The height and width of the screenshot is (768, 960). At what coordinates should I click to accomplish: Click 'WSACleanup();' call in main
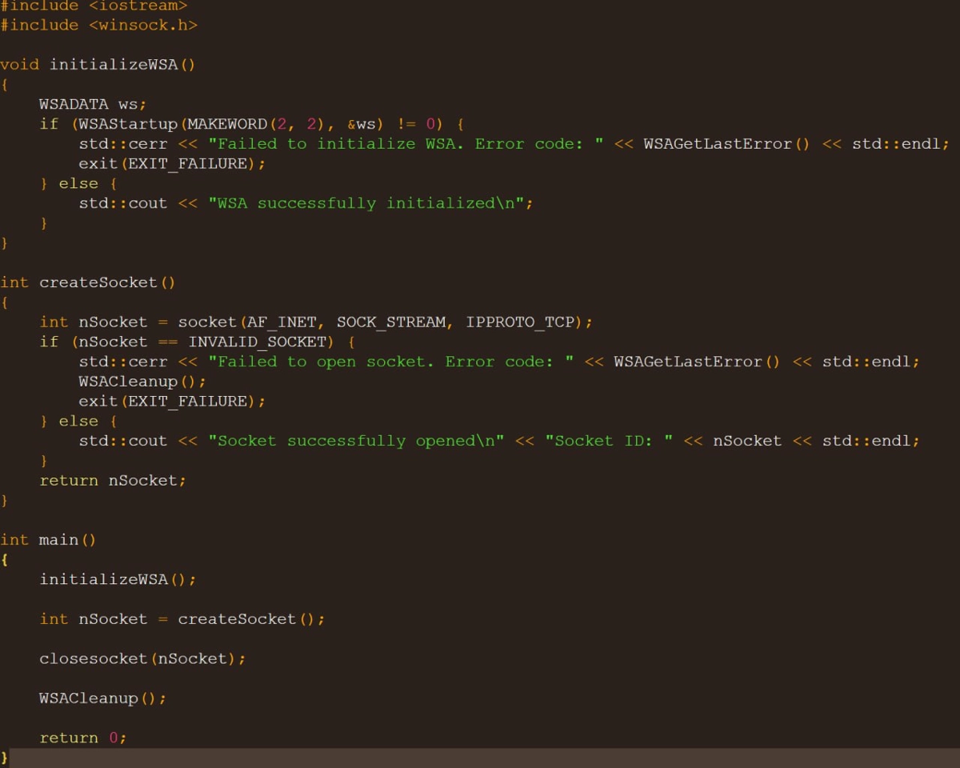pos(103,698)
